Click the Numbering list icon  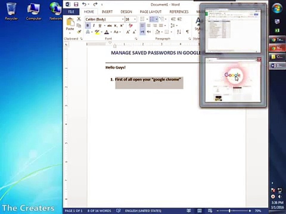coord(152,19)
